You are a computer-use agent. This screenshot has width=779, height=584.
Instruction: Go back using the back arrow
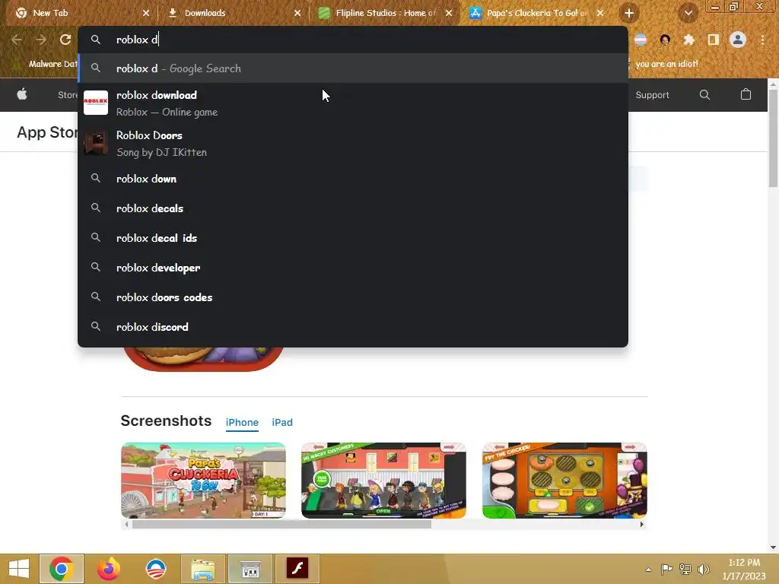click(x=17, y=40)
